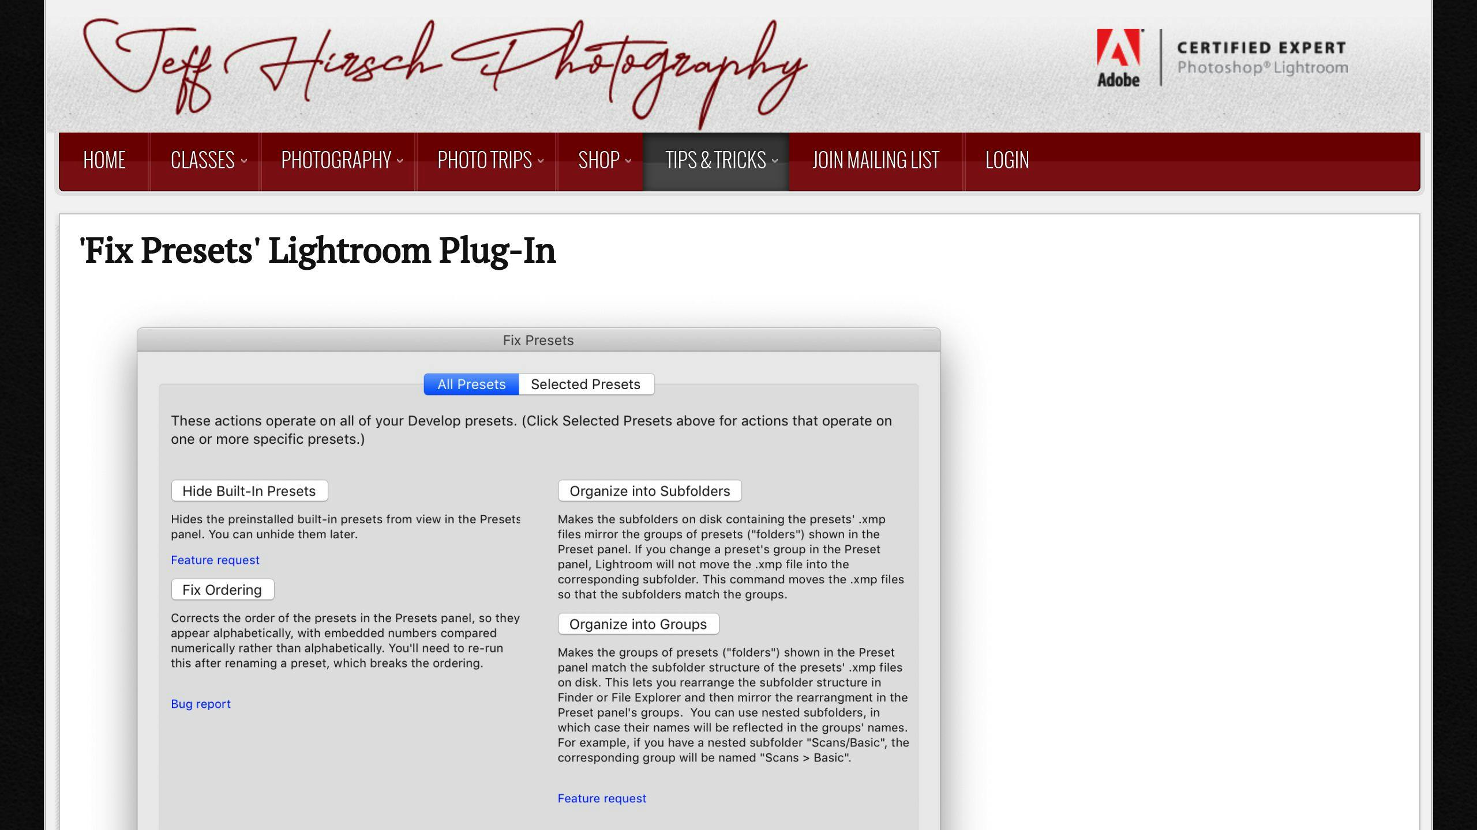Click the Organize into Subfolders button
The image size is (1477, 830).
pyautogui.click(x=649, y=491)
